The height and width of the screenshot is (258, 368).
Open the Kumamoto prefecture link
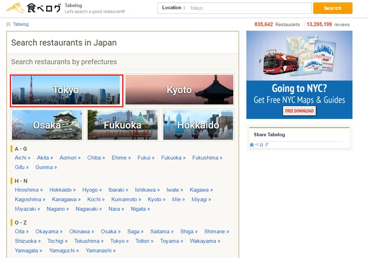click(126, 200)
